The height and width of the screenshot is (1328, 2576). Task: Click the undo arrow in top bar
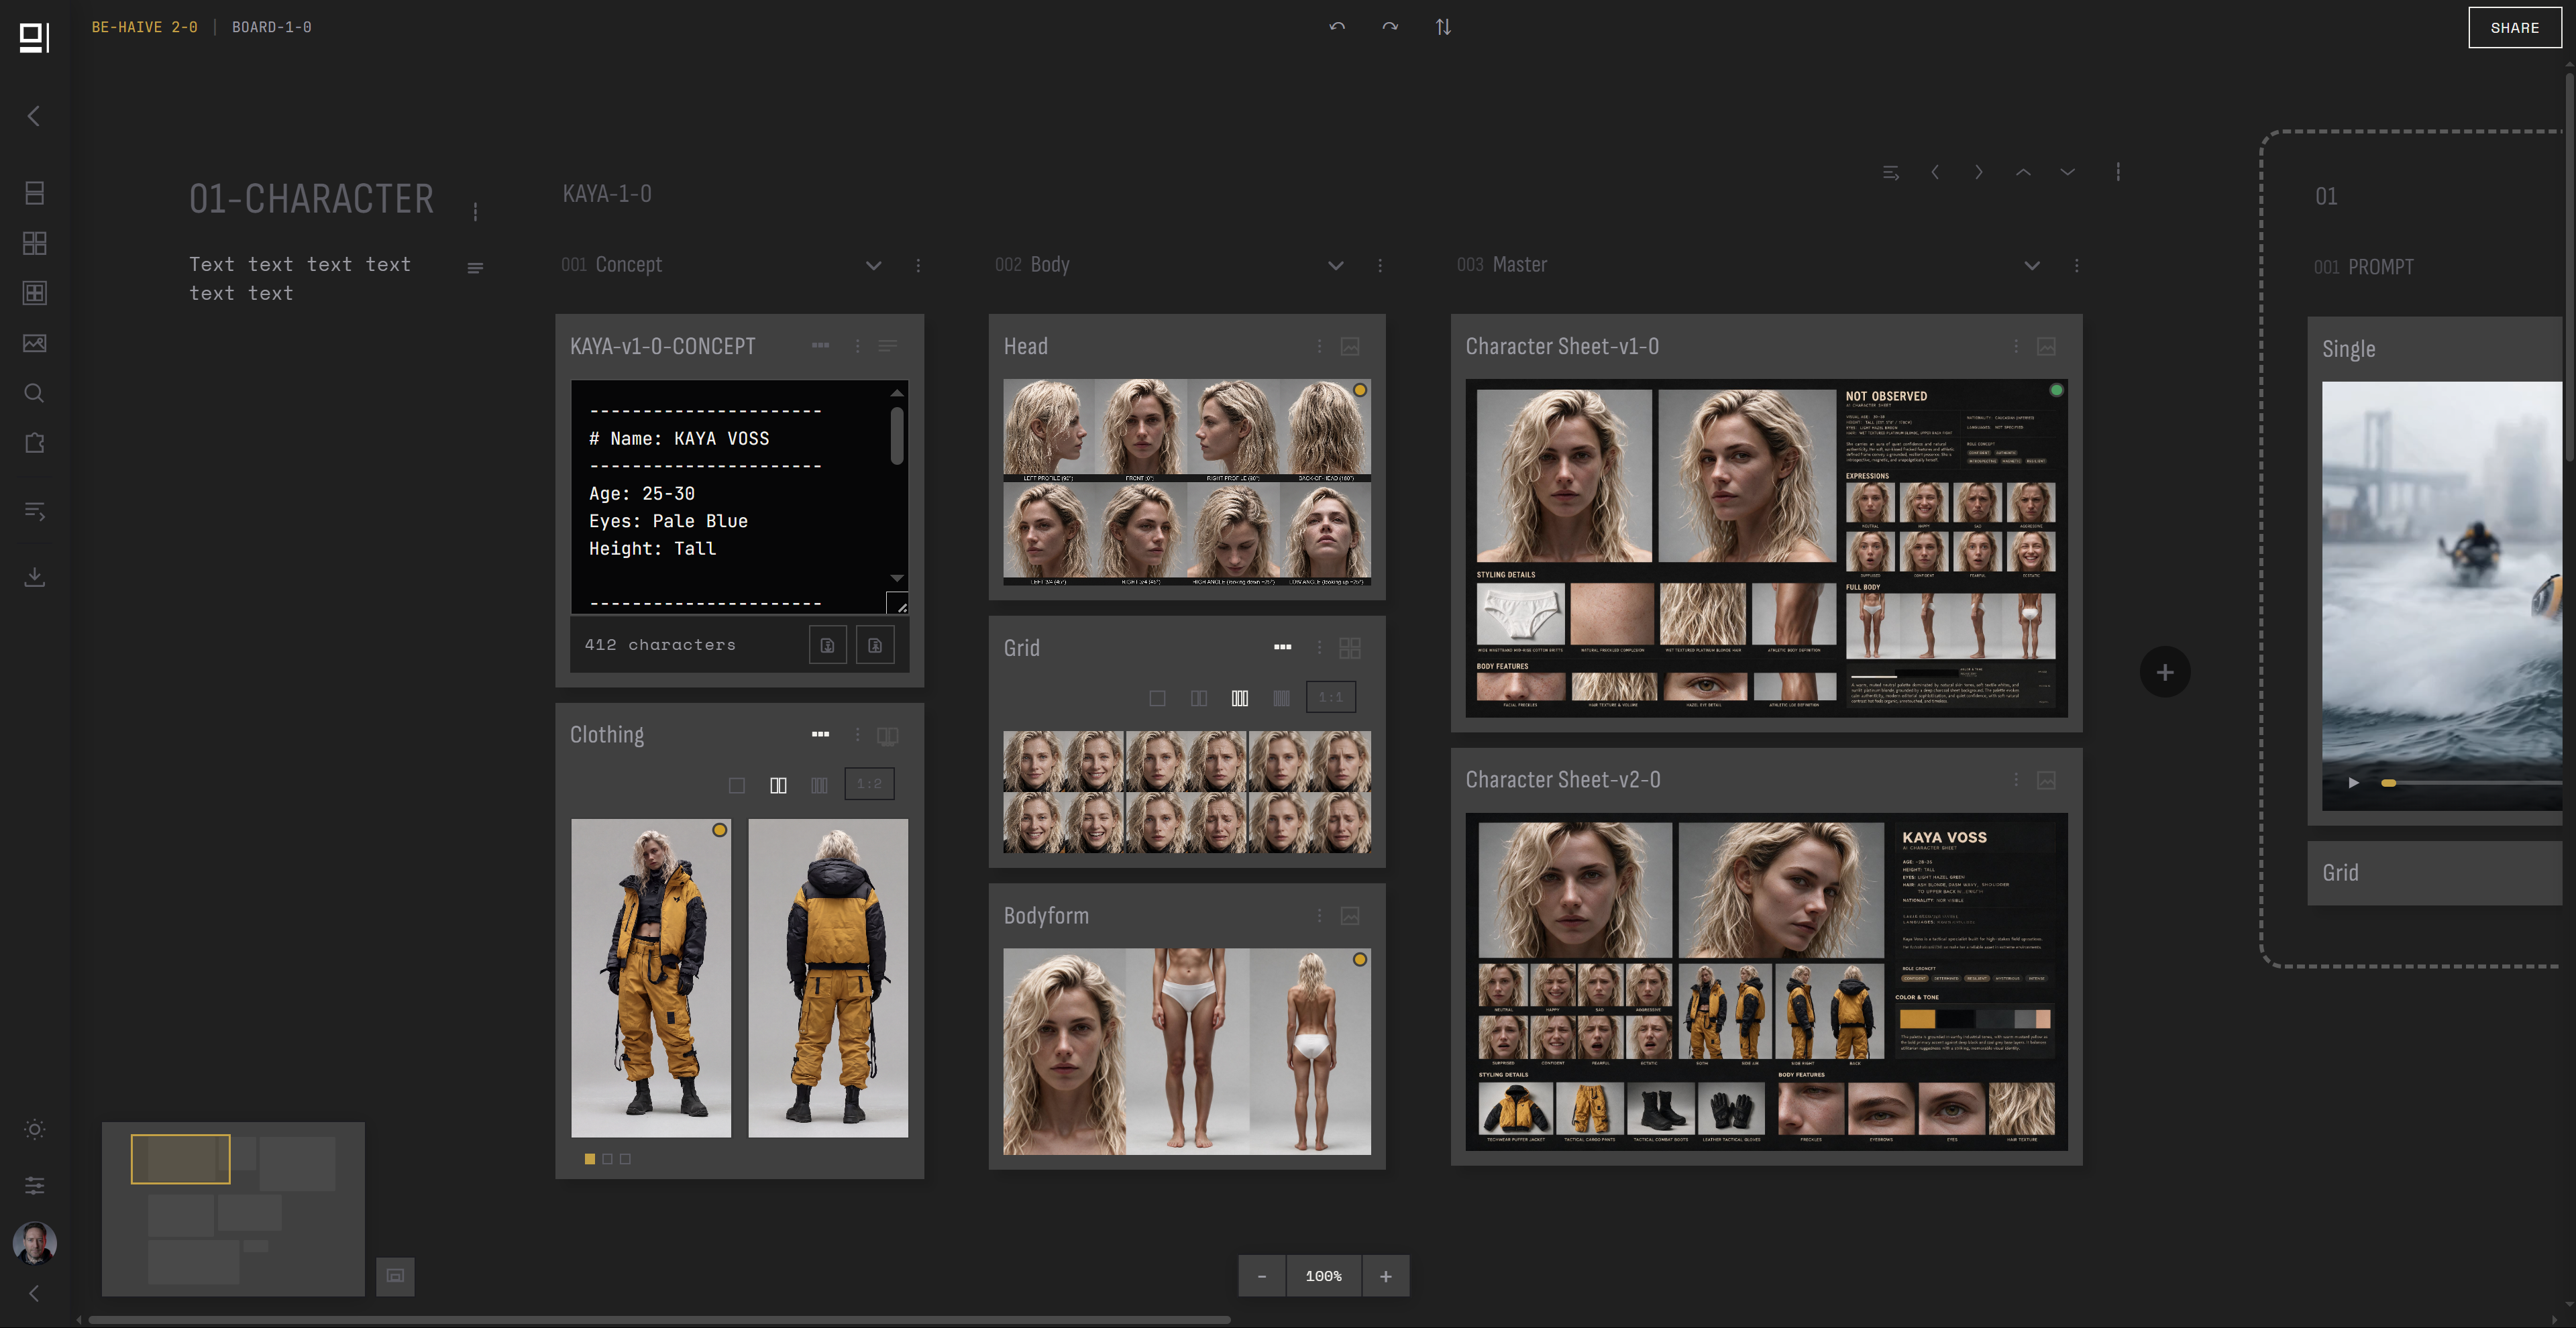(1337, 27)
